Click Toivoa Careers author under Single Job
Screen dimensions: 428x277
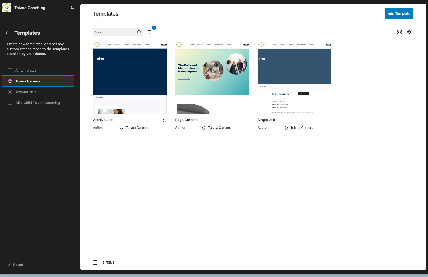click(x=302, y=128)
